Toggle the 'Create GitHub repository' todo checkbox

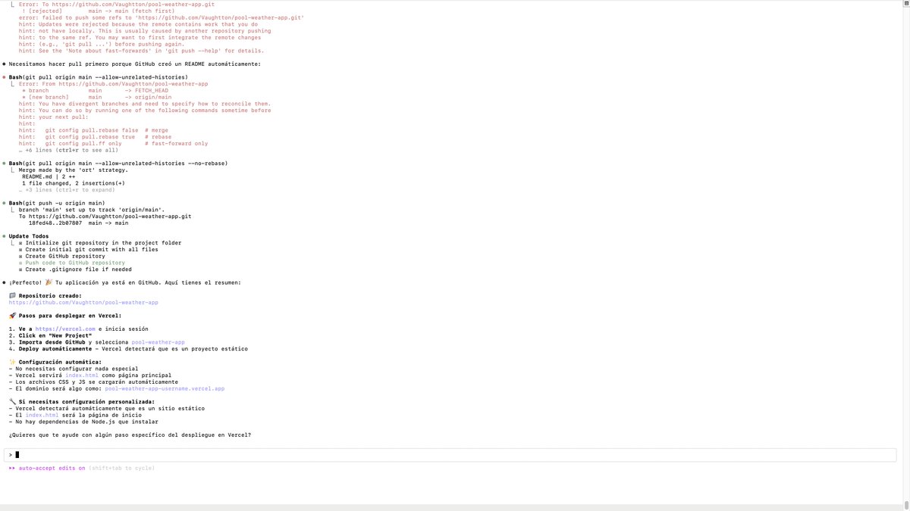point(21,256)
